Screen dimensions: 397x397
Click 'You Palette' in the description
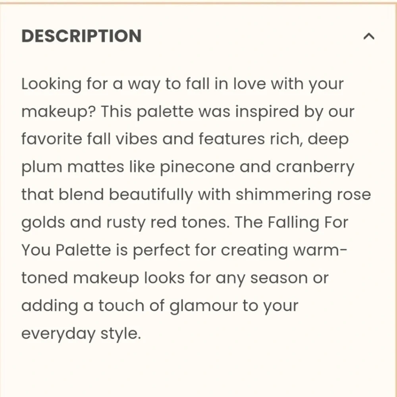point(66,251)
